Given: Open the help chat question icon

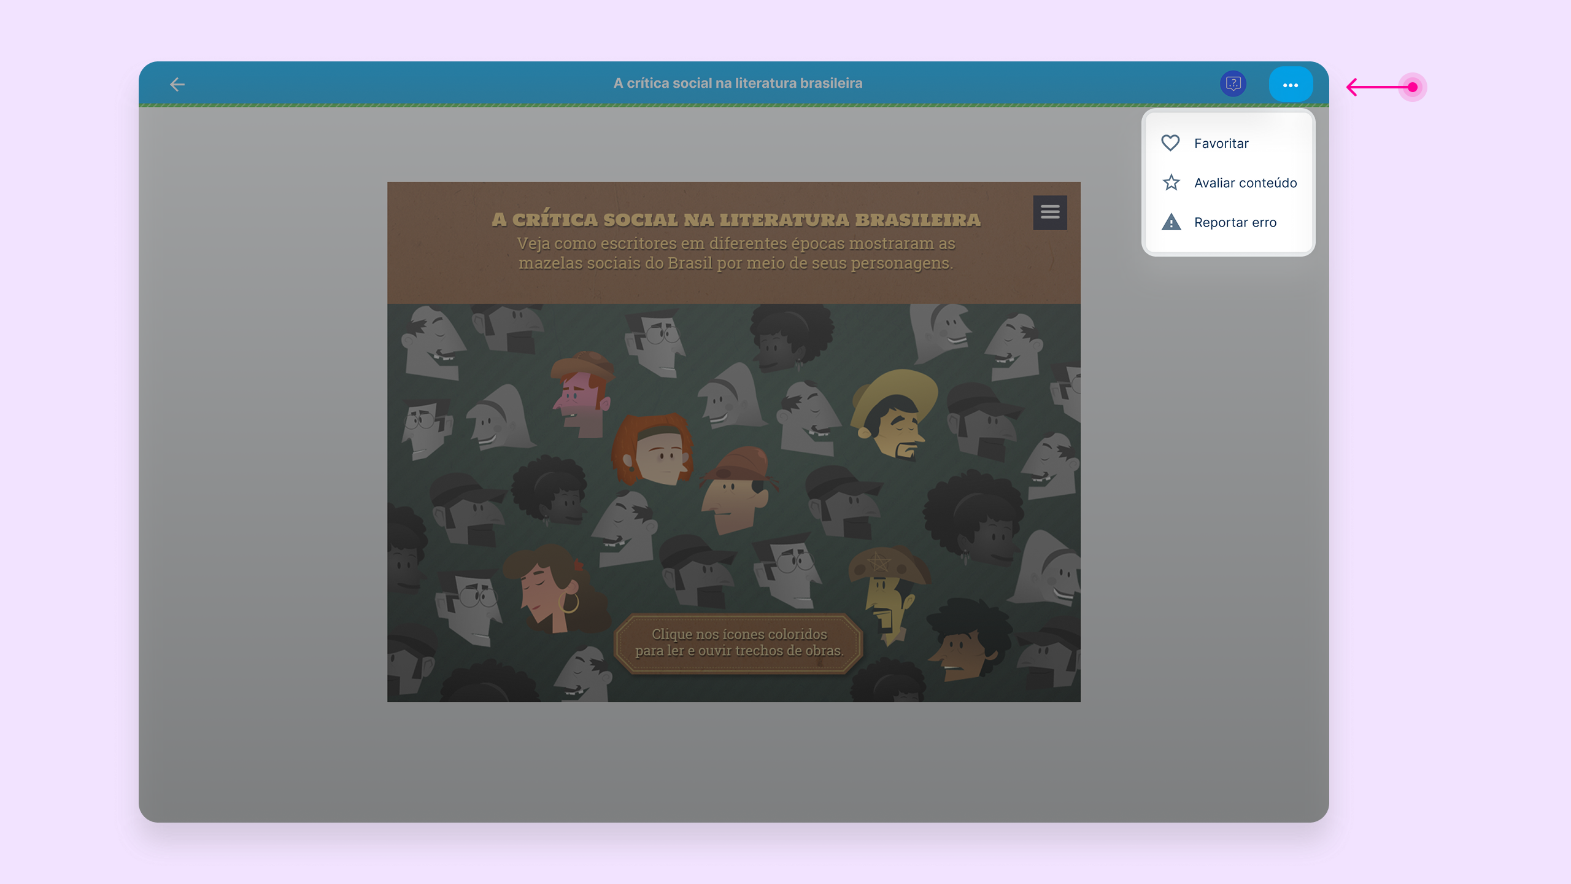Looking at the screenshot, I should coord(1233,83).
